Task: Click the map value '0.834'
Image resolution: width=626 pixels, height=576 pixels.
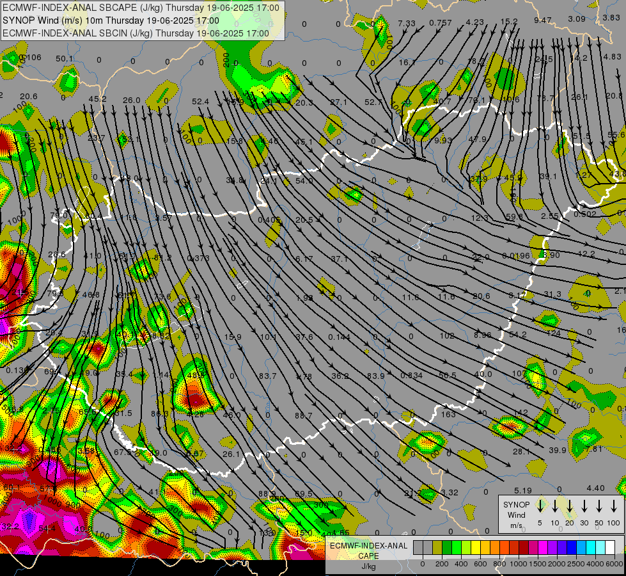Action: (x=411, y=375)
